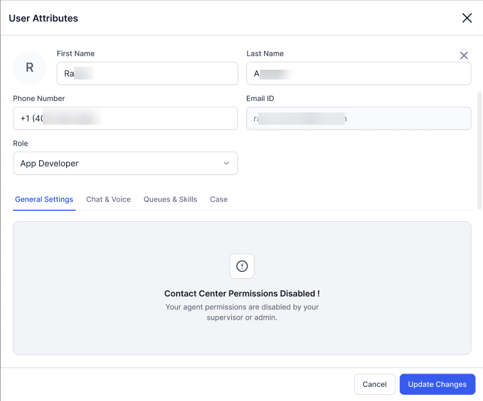Screen dimensions: 483x401
Task: Click the User Attributes dialog title
Action: click(x=43, y=18)
